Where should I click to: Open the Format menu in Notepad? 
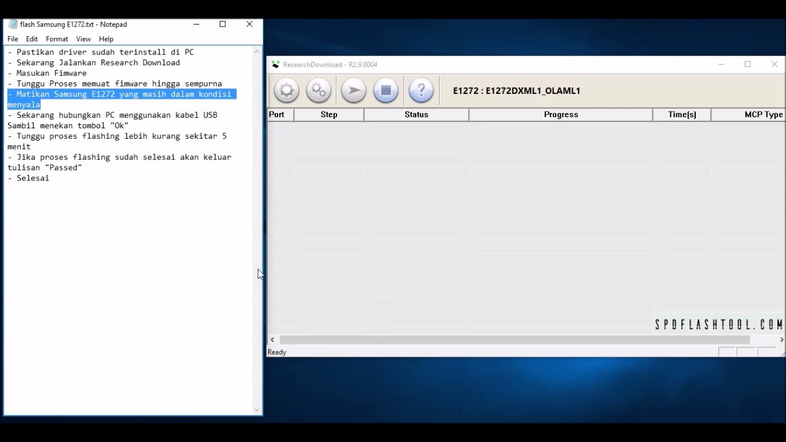57,39
